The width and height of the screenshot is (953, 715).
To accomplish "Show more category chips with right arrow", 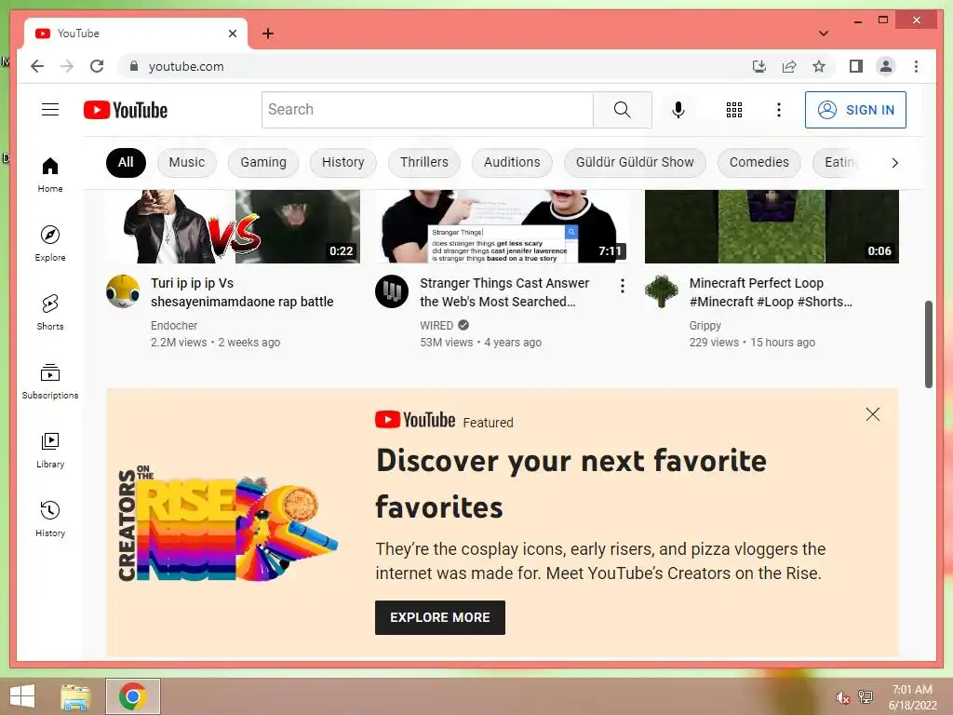I will [894, 162].
